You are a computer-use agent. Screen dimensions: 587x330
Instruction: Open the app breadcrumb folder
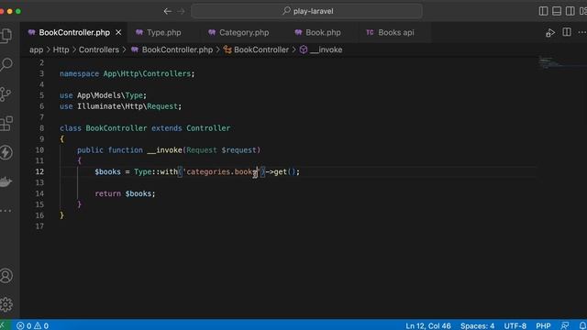[x=37, y=49]
